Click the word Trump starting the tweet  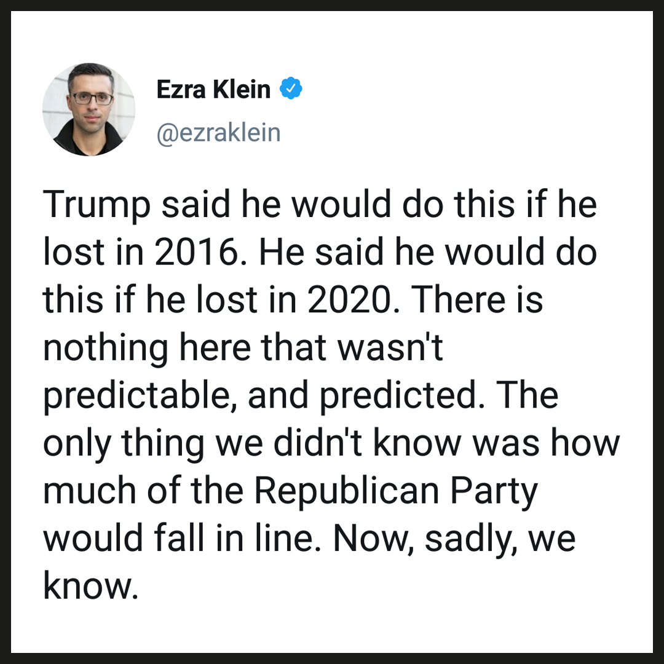tap(97, 205)
